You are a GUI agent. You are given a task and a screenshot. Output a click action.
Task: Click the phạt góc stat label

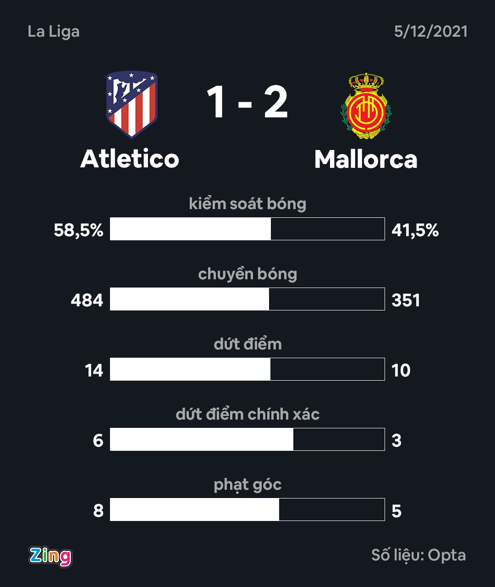point(247,485)
